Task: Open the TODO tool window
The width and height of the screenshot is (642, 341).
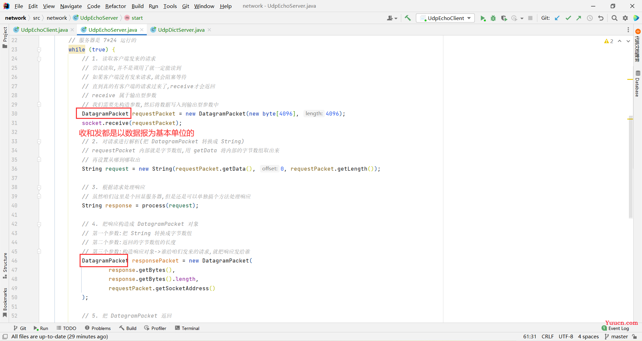Action: coord(66,328)
